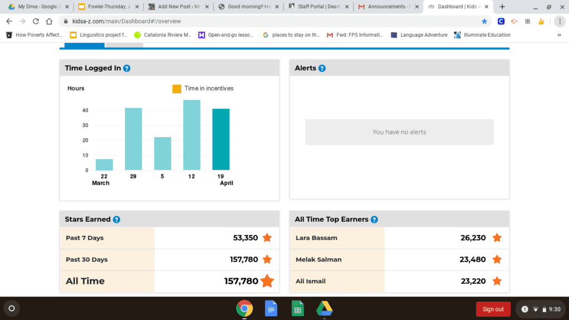Open places to stay bookmark

tap(291, 35)
